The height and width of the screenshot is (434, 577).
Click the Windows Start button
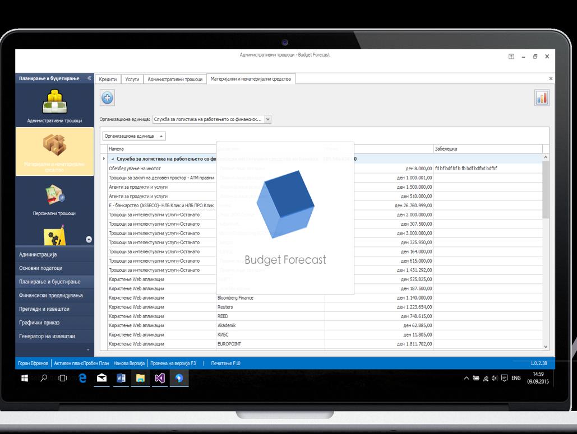25,378
